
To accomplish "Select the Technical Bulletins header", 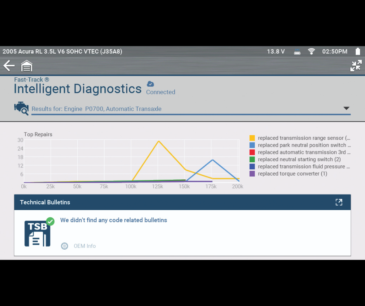I will [x=182, y=202].
